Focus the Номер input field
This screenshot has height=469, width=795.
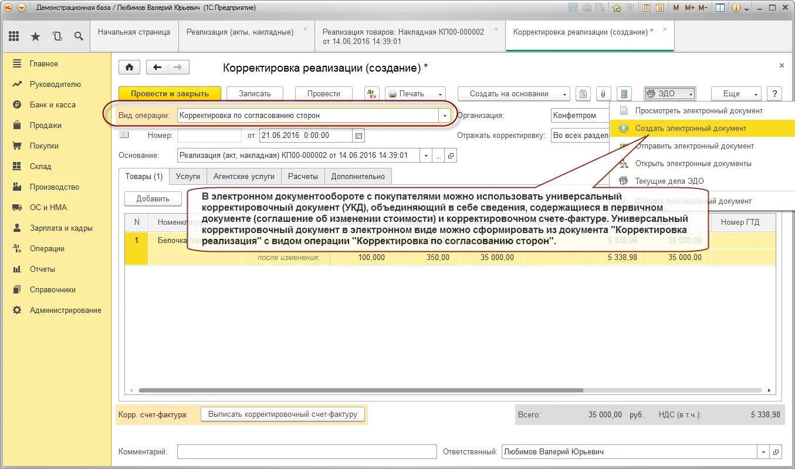pos(209,136)
